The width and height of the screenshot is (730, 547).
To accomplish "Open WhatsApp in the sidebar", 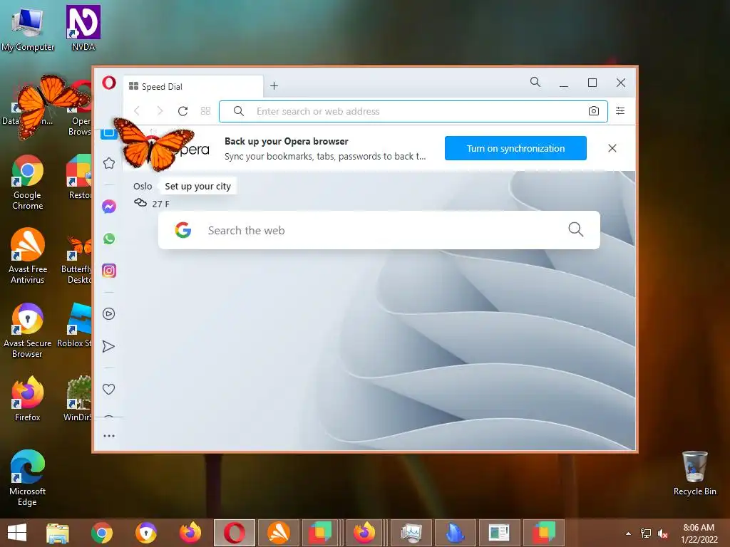I will point(109,239).
